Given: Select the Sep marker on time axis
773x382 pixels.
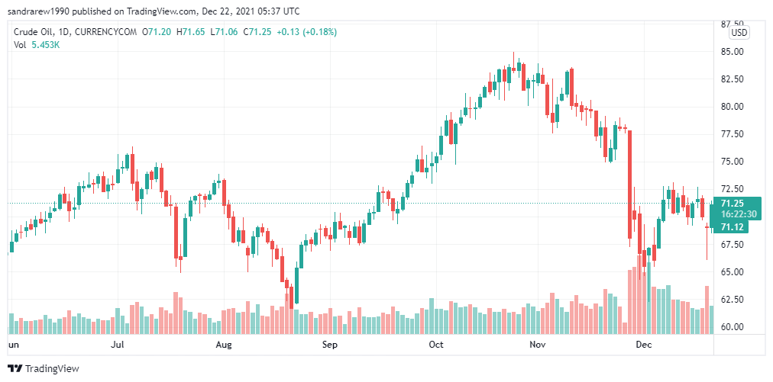Looking at the screenshot, I should tap(330, 345).
